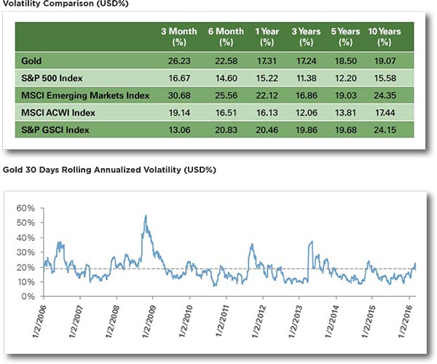Select the S&P GSCI Index label
The image size is (437, 364).
click(55, 130)
